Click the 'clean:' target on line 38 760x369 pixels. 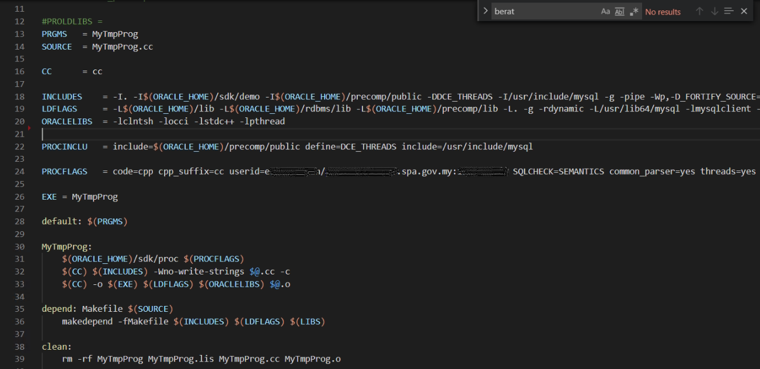pos(57,347)
